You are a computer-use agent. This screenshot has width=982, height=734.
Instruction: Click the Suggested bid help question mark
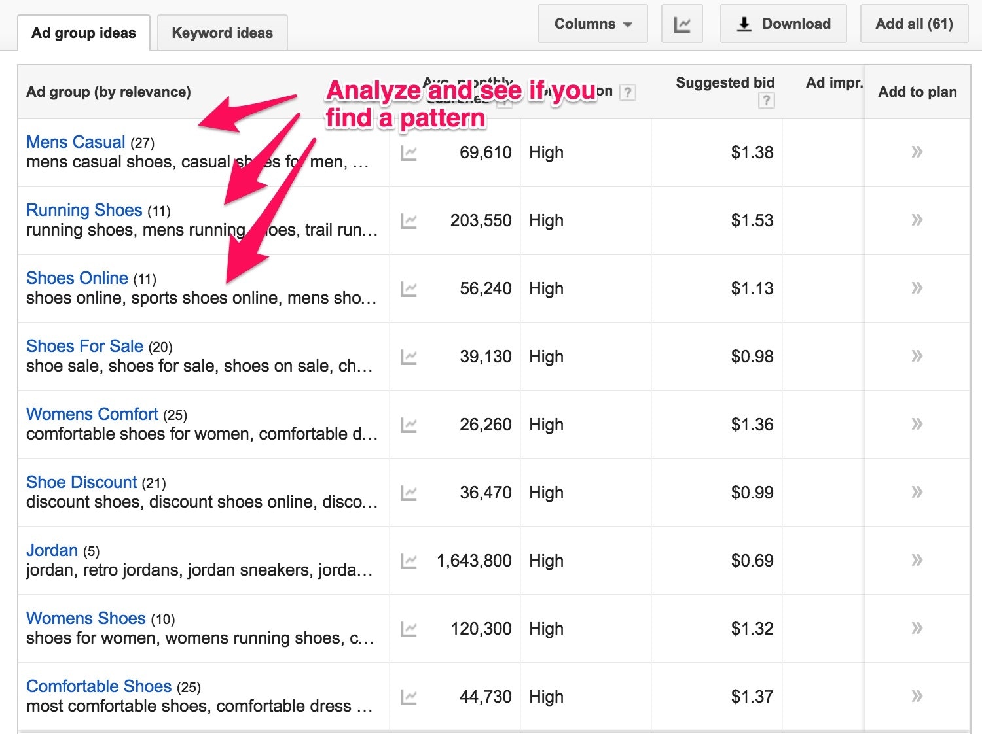coord(766,100)
